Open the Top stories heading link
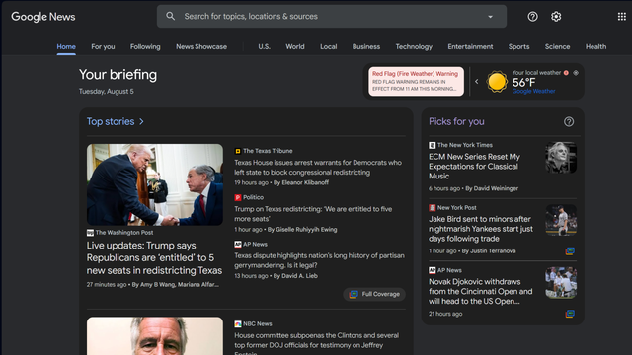632x355 pixels. 111,121
